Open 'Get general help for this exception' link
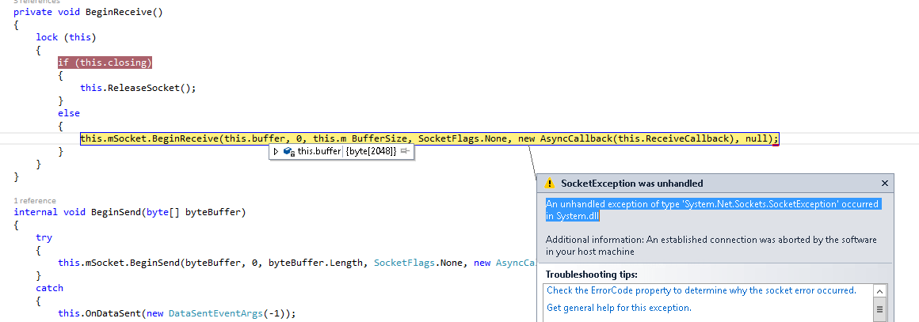The height and width of the screenshot is (322, 919). pos(619,308)
